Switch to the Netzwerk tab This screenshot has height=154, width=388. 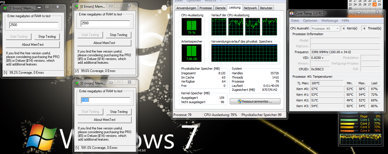click(250, 8)
